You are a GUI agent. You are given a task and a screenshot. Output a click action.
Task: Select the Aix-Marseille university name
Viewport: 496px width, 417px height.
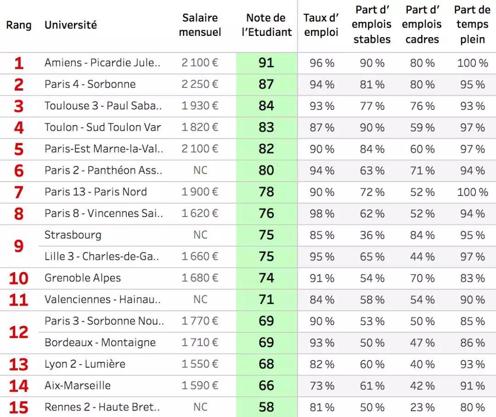[x=77, y=385]
